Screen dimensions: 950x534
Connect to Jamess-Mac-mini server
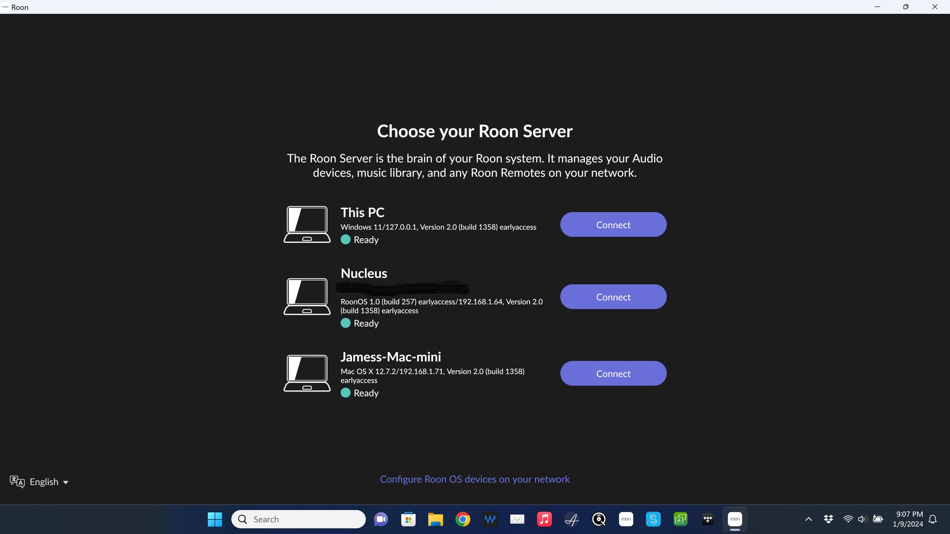(x=613, y=373)
